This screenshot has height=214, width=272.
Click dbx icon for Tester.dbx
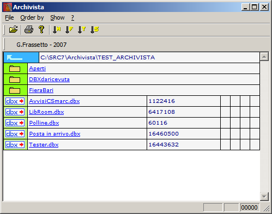15,145
